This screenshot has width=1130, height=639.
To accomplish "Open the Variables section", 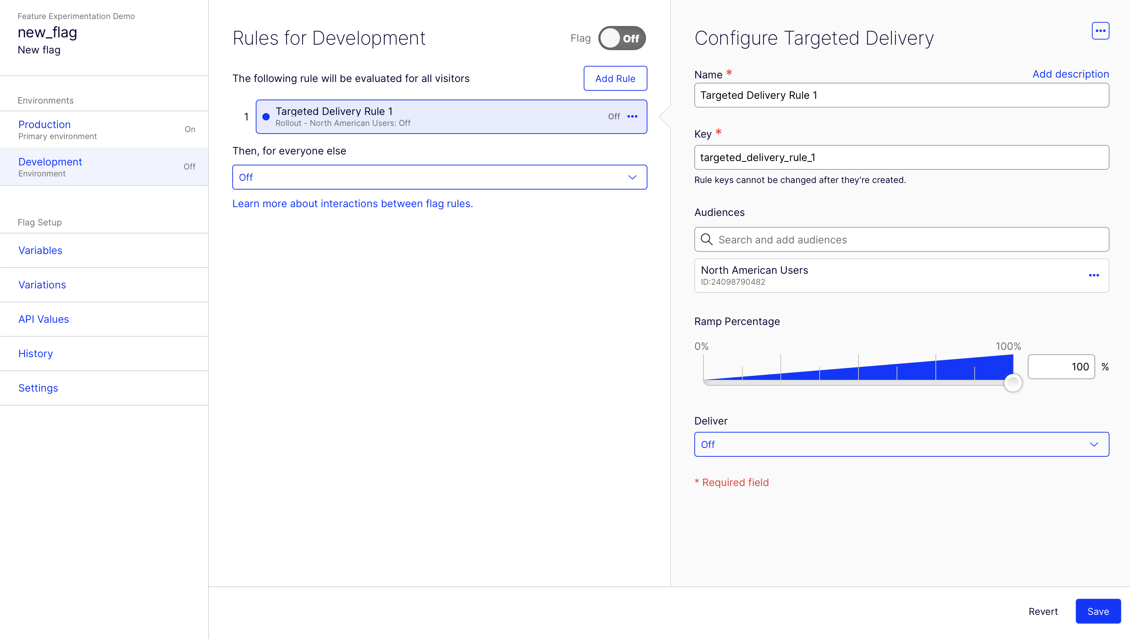I will pos(40,250).
